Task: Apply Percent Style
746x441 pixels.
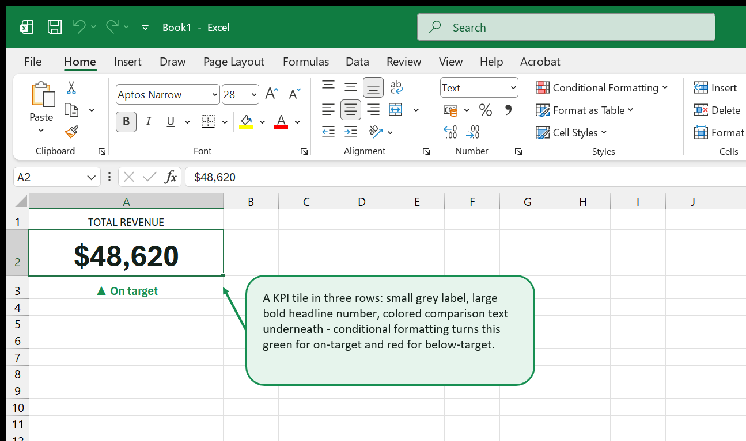Action: pos(486,110)
